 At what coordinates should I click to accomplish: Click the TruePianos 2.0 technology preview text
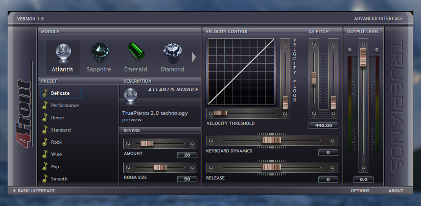(x=155, y=116)
